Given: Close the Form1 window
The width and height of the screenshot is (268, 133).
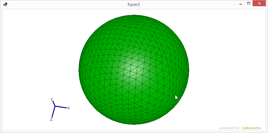Looking at the screenshot, I should point(259,3).
